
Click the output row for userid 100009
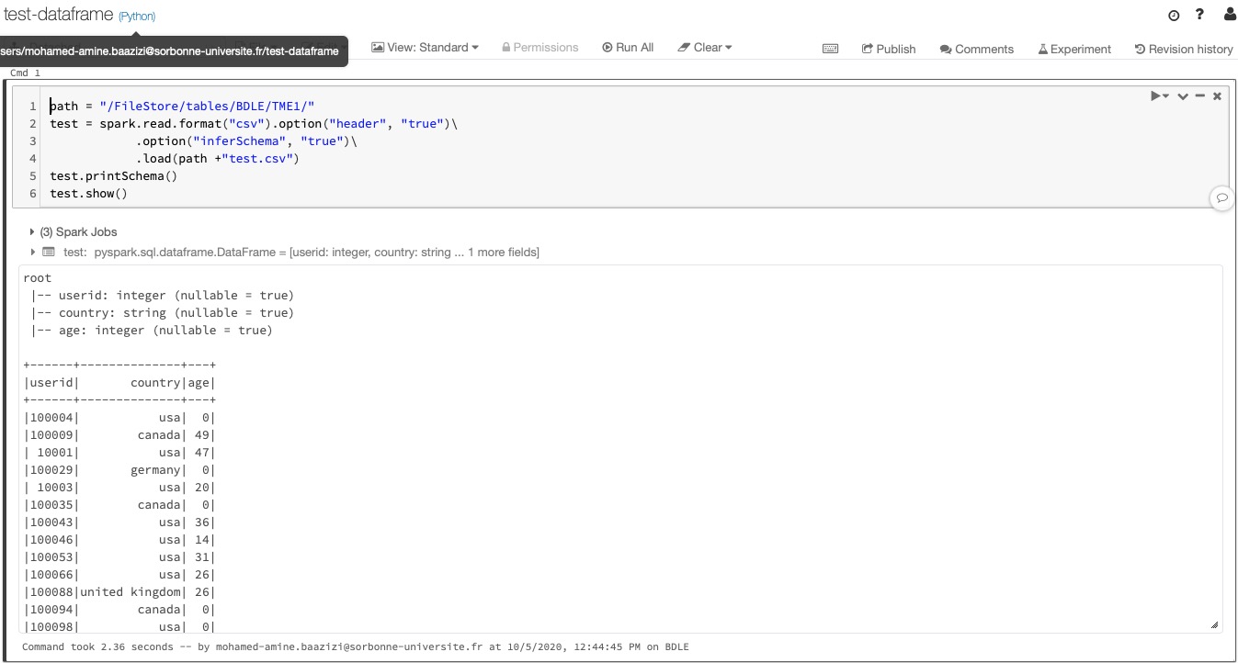(x=119, y=435)
